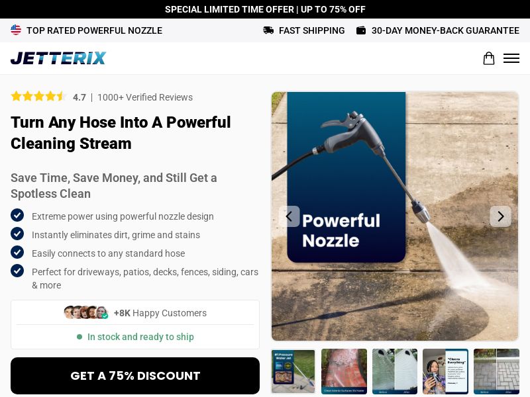
Task: Click the Special Limited Time Offer banner
Action: pyautogui.click(x=265, y=9)
